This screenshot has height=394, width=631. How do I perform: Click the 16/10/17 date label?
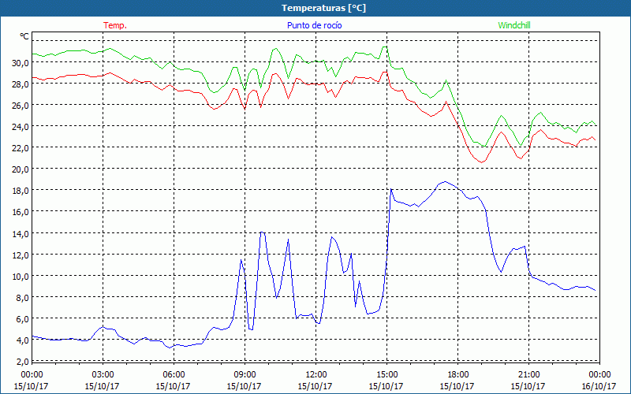[x=599, y=386]
